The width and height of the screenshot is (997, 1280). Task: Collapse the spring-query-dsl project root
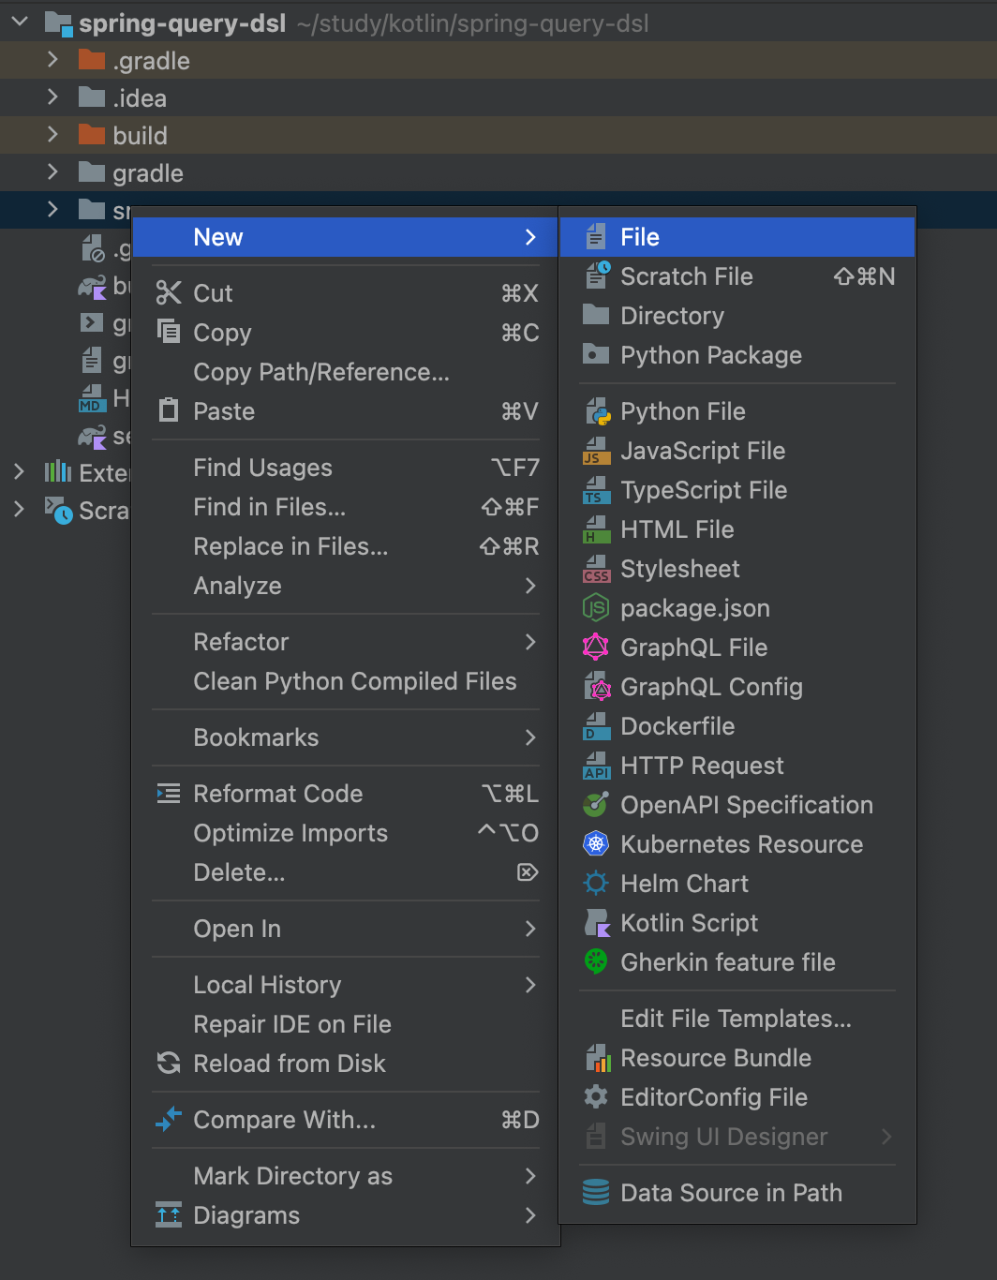point(20,23)
